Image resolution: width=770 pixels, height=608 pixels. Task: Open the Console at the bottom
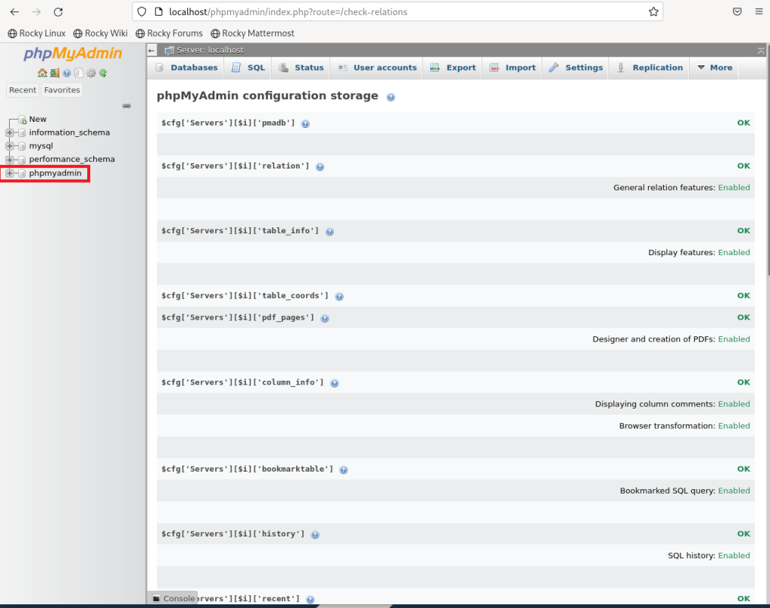pos(174,598)
